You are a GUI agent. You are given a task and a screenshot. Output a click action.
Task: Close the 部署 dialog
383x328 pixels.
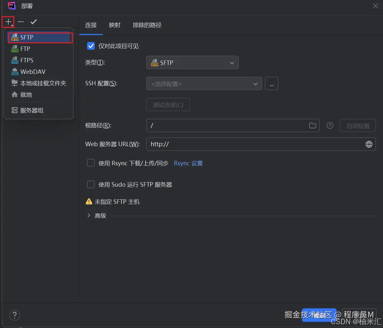tap(375, 6)
